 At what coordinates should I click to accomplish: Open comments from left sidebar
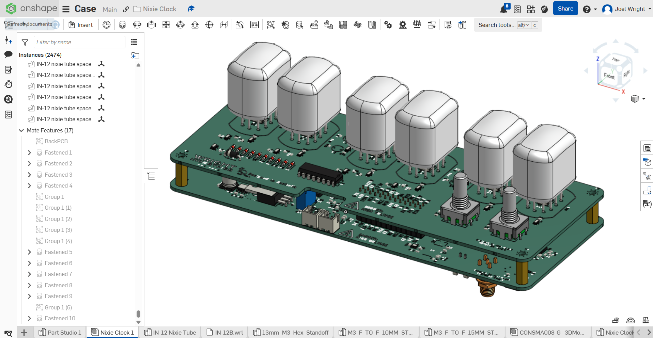coord(9,54)
